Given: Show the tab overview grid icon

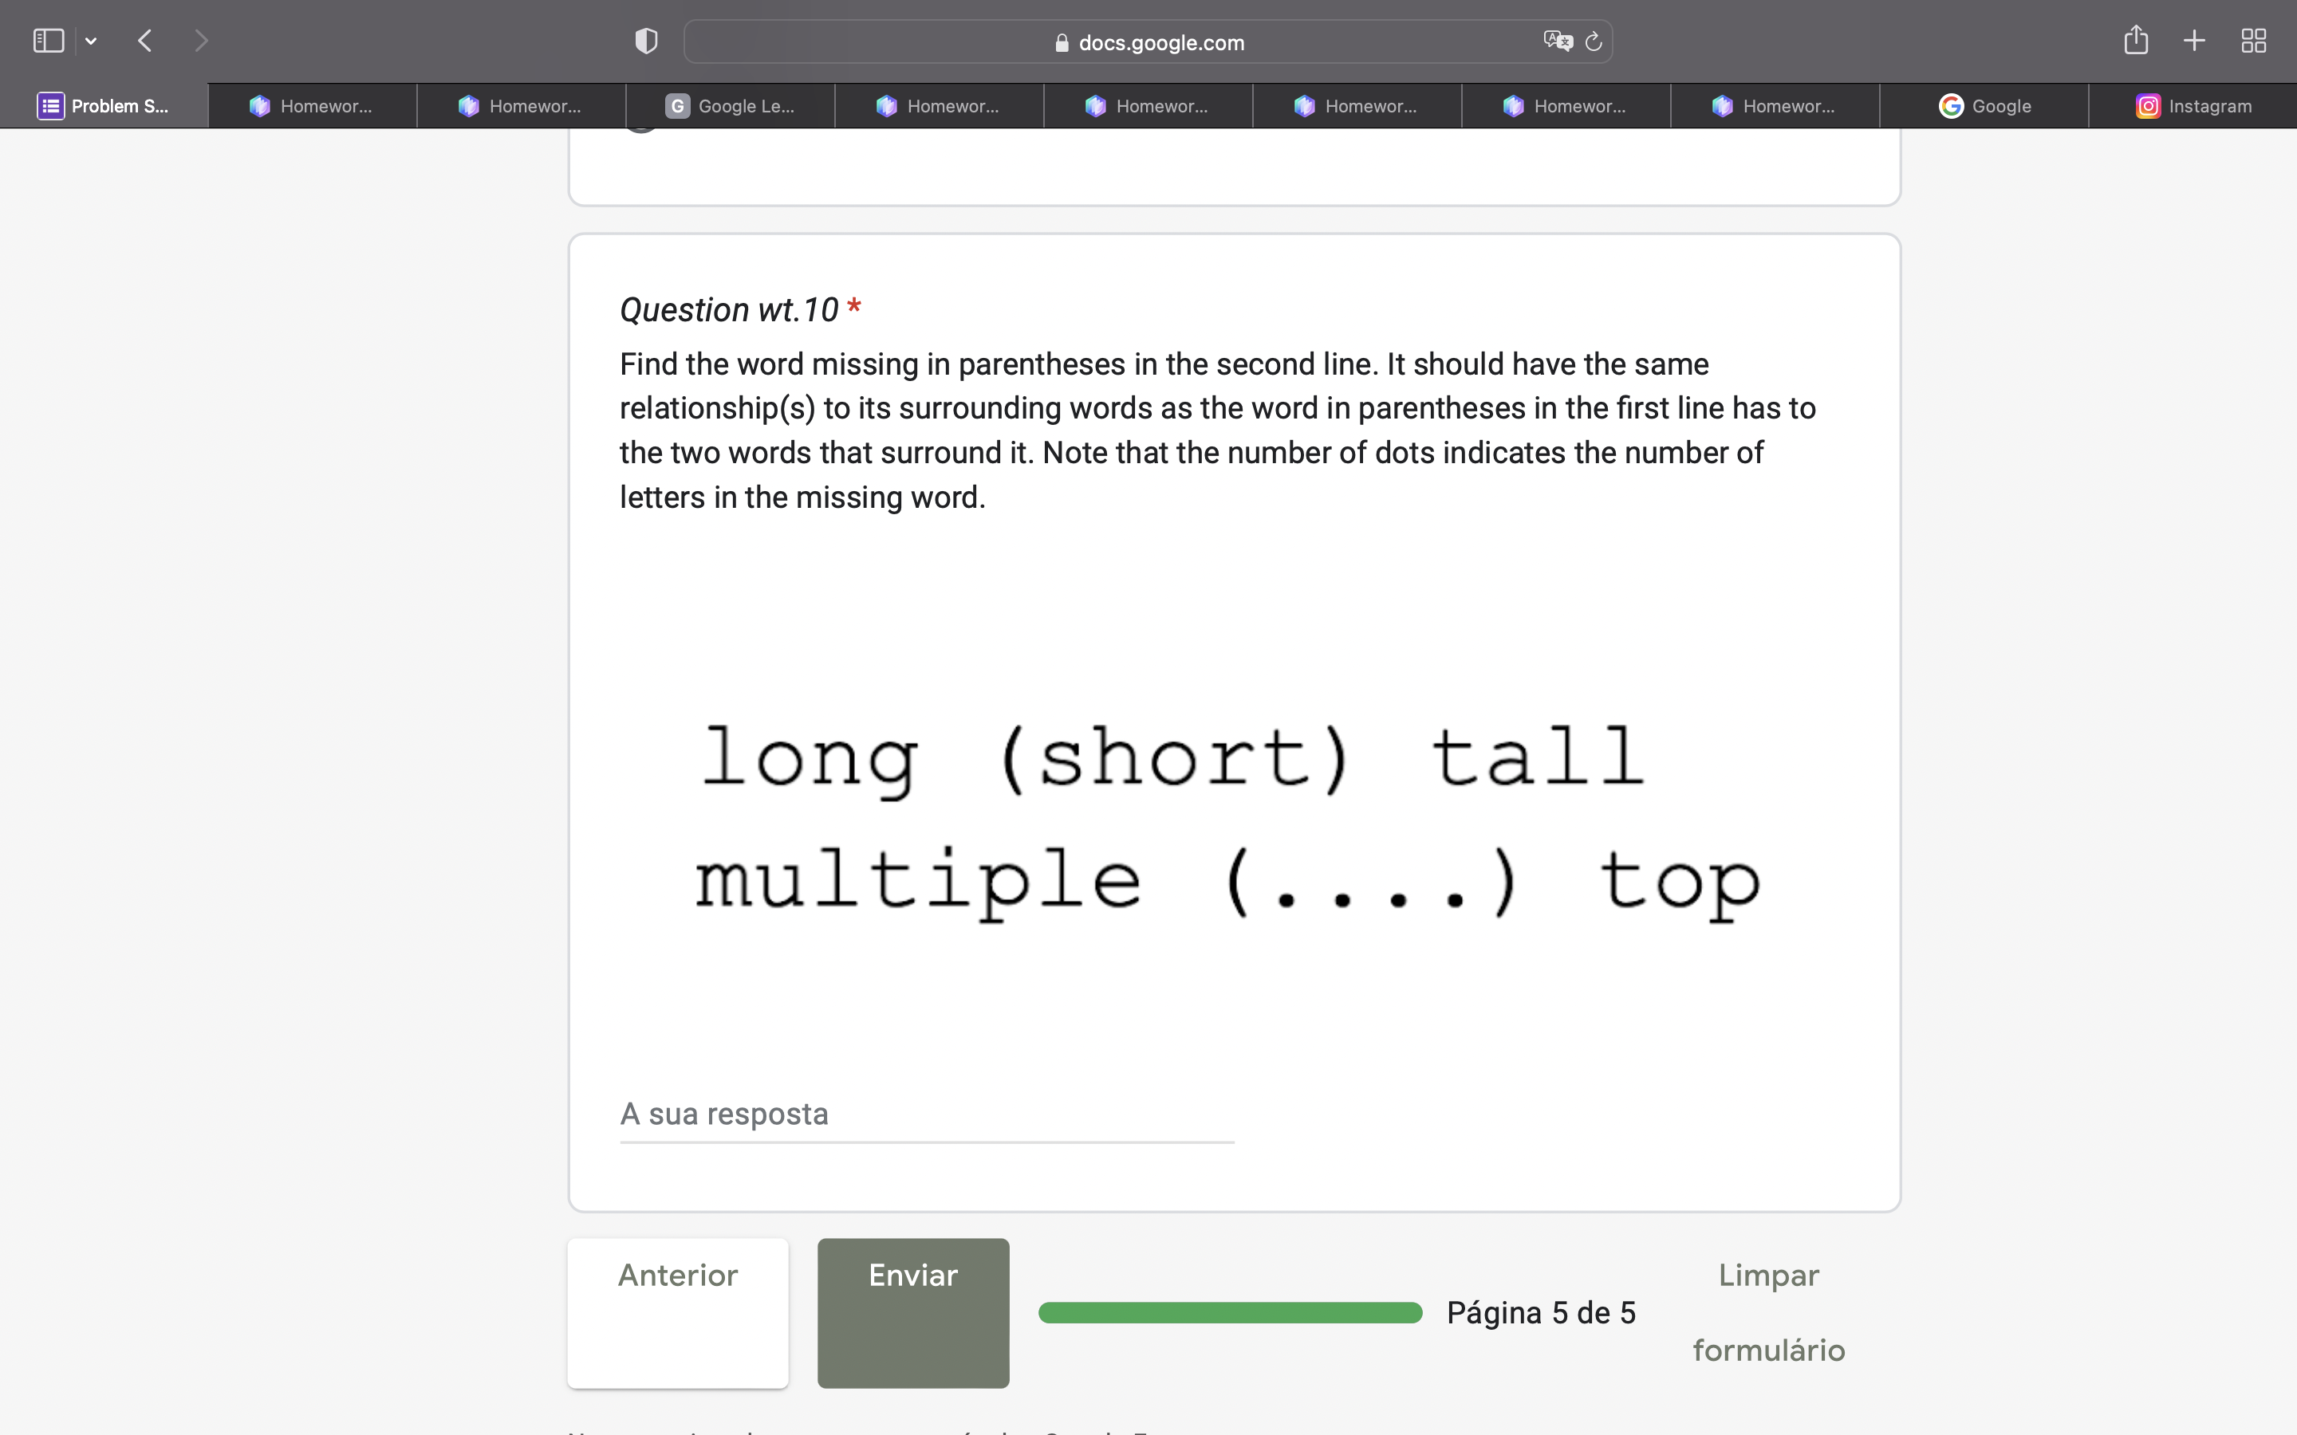Looking at the screenshot, I should [2253, 41].
